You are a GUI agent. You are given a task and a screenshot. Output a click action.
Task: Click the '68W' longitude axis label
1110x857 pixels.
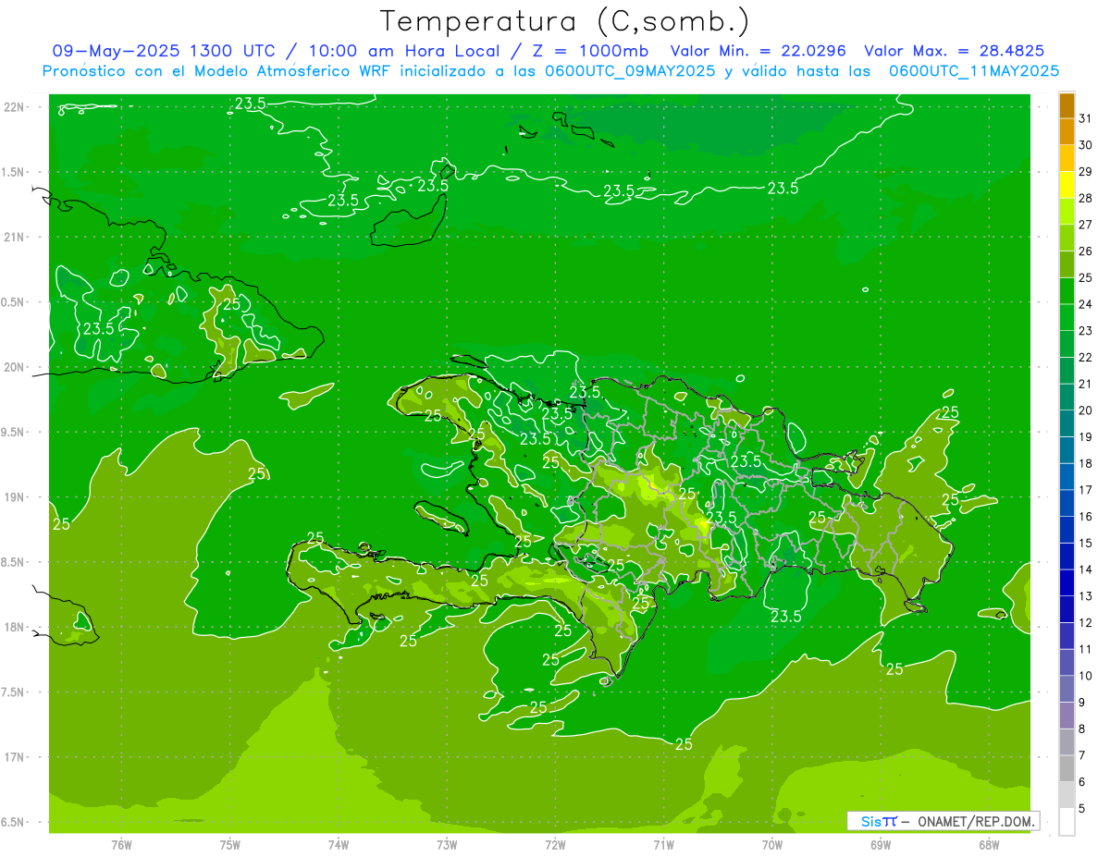pyautogui.click(x=989, y=845)
